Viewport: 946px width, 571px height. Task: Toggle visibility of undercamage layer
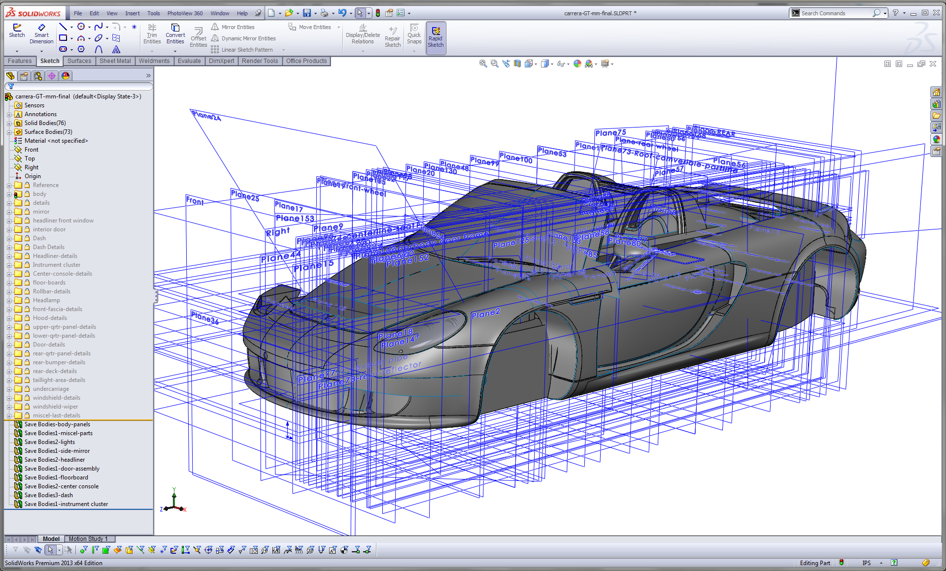[51, 389]
